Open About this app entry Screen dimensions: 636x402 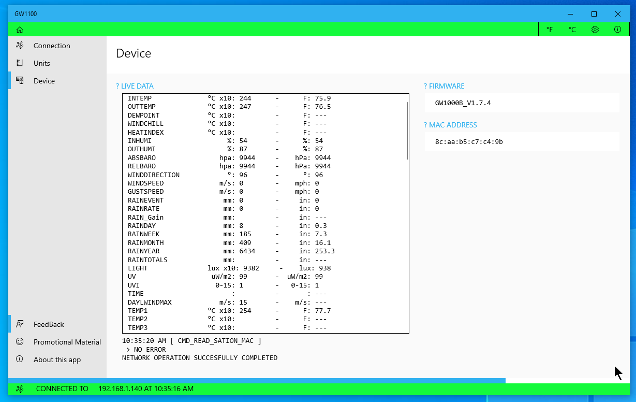click(57, 360)
